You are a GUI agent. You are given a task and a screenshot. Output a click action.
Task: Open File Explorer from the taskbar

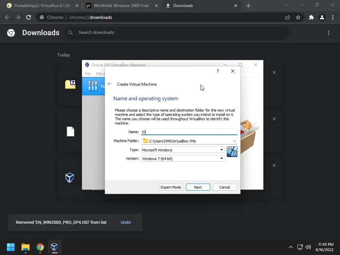tap(25, 247)
